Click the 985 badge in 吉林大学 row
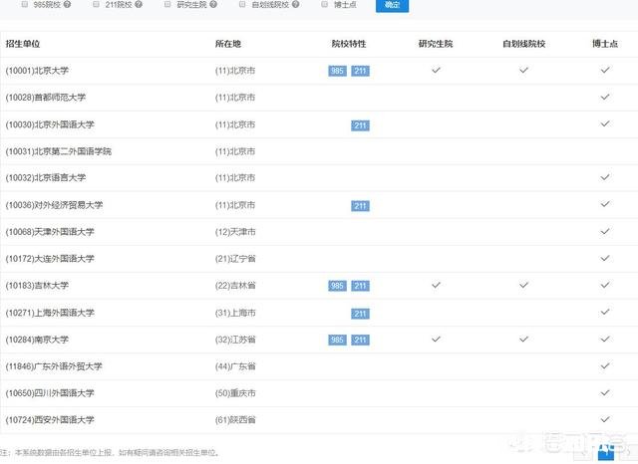Image resolution: width=638 pixels, height=464 pixels. 337,286
